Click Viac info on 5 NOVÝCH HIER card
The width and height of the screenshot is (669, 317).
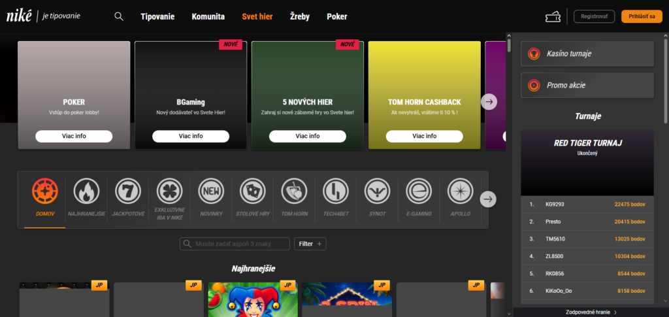(308, 136)
